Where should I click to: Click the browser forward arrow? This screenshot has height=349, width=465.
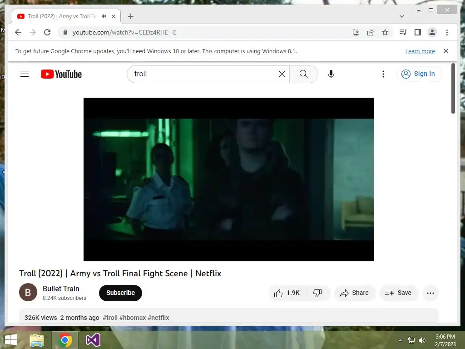point(33,32)
